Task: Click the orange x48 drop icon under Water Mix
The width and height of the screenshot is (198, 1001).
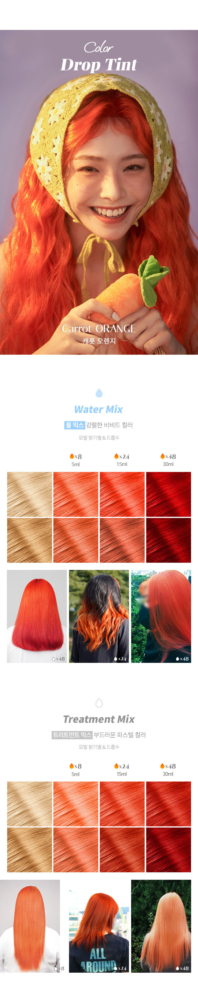Action: 163,456
